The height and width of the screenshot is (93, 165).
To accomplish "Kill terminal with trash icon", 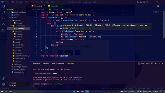I will 156,64.
